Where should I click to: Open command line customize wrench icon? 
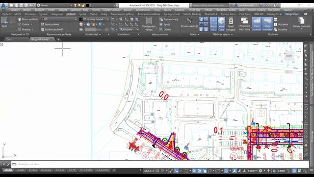point(9,164)
